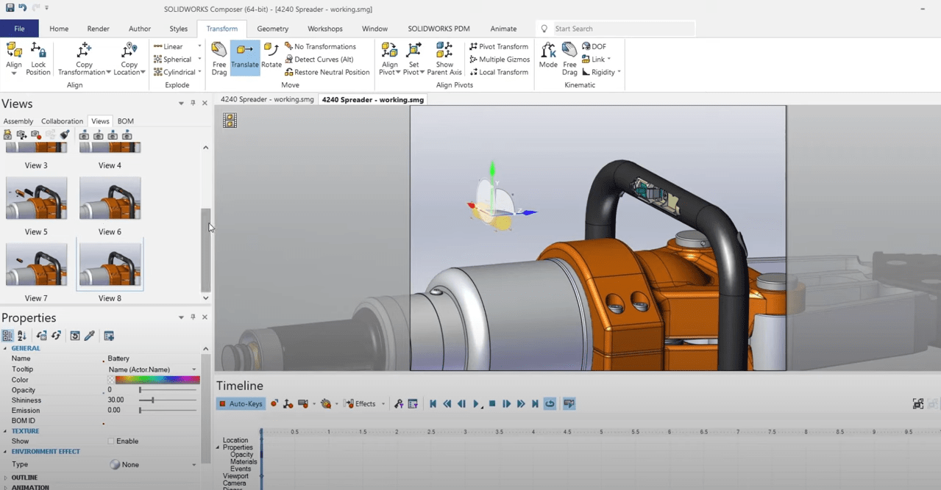Screen dimensions: 941x490
Task: Play the animation in the Timeline
Action: pos(475,403)
